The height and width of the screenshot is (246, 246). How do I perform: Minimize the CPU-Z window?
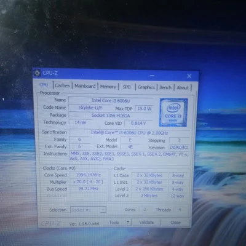(152, 76)
